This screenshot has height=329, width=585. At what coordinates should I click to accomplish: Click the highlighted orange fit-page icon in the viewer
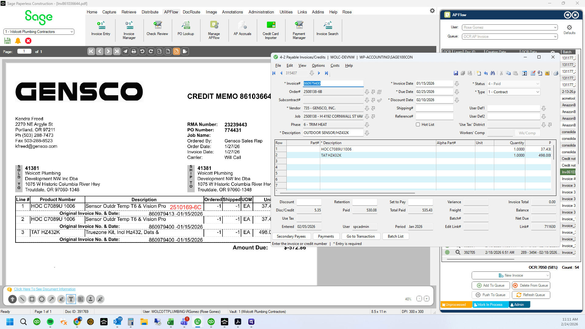pyautogui.click(x=176, y=51)
